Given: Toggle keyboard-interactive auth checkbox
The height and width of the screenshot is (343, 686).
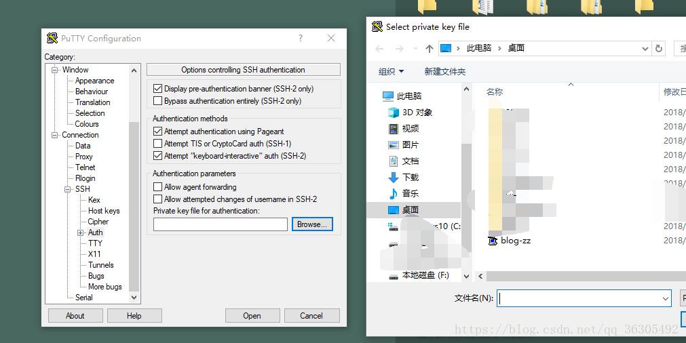Looking at the screenshot, I should click(158, 155).
